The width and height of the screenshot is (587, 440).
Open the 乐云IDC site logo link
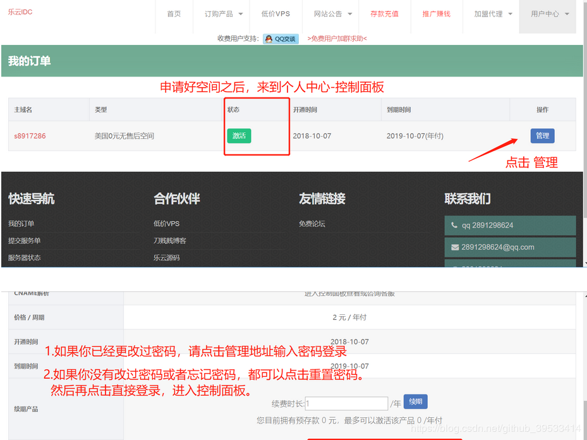point(20,12)
